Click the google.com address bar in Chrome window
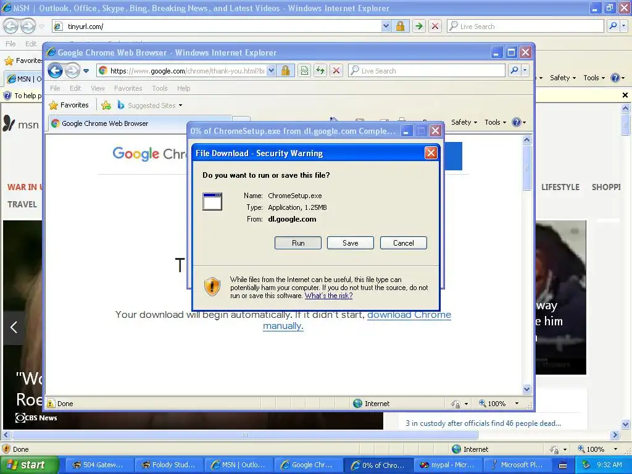 click(187, 71)
